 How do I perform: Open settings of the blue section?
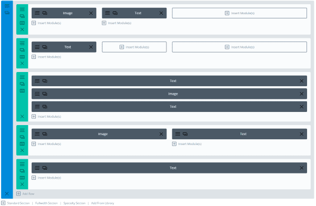pos(7,6)
